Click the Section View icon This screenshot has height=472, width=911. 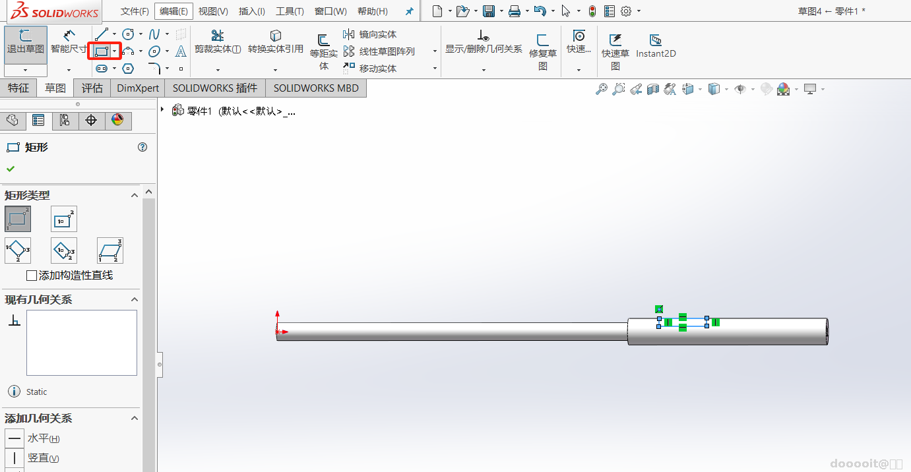coord(652,89)
